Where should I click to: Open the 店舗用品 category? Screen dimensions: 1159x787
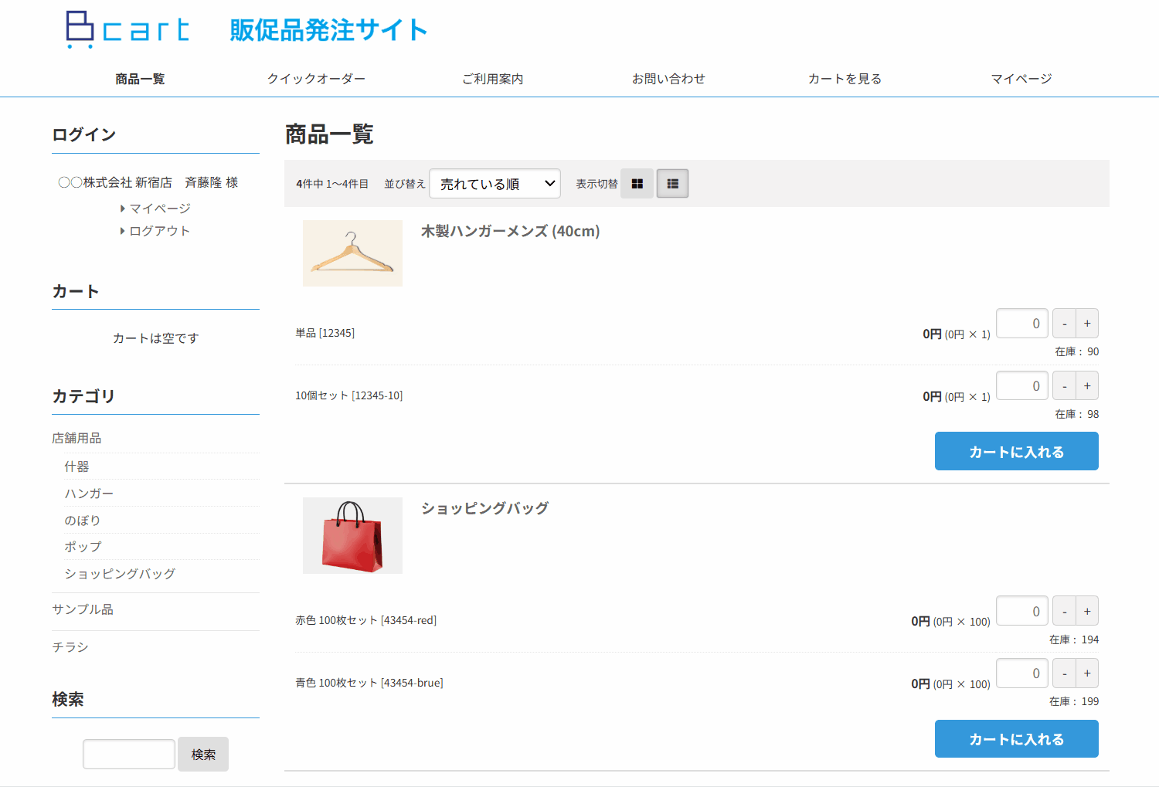pos(76,438)
